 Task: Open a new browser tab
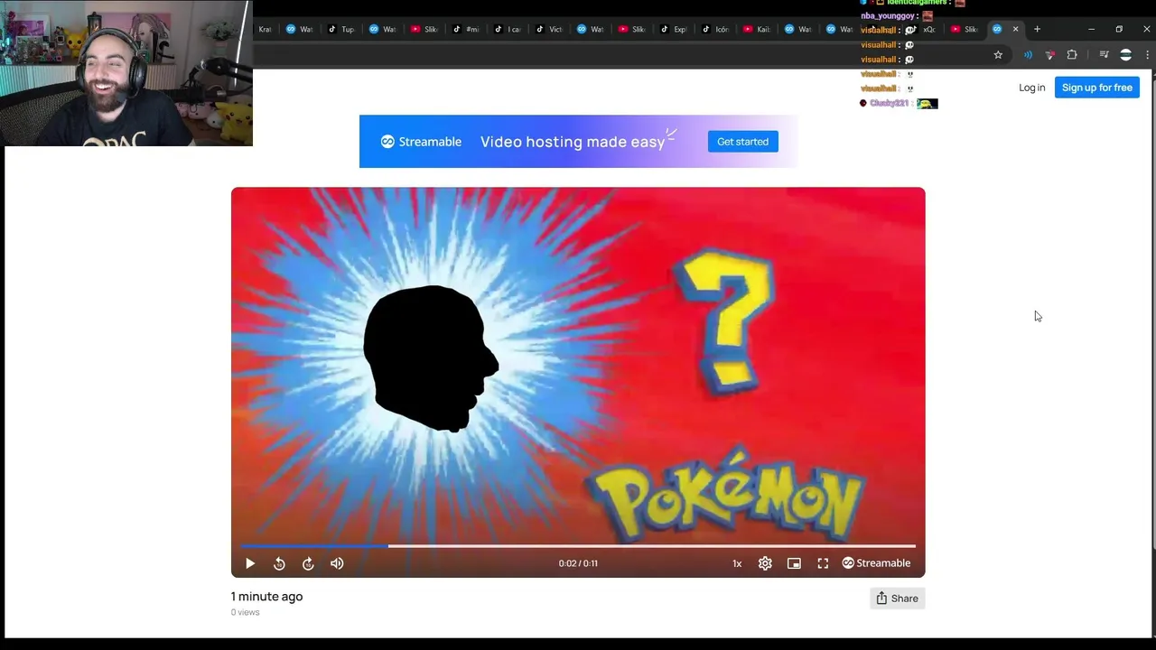tap(1037, 29)
